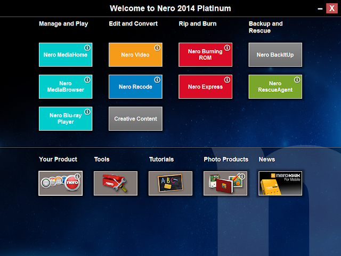The height and width of the screenshot is (256, 341).
Task: Open the info icon on Nero MediaHome tile
Action: (87, 47)
